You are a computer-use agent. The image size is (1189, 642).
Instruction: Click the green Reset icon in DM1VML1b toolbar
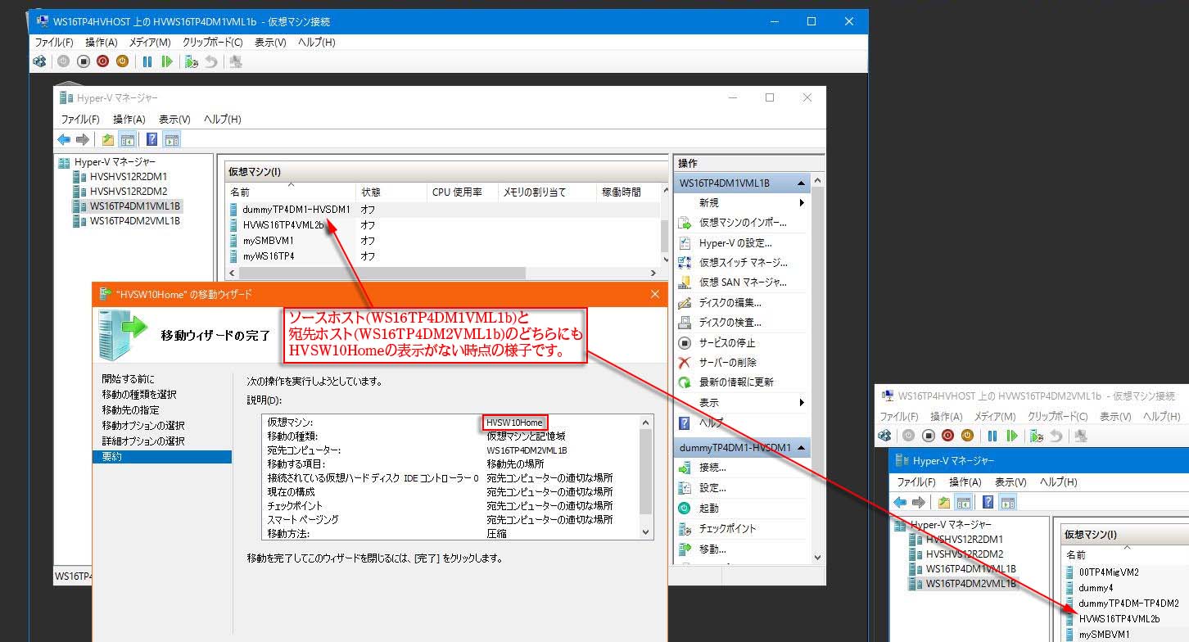pos(167,61)
